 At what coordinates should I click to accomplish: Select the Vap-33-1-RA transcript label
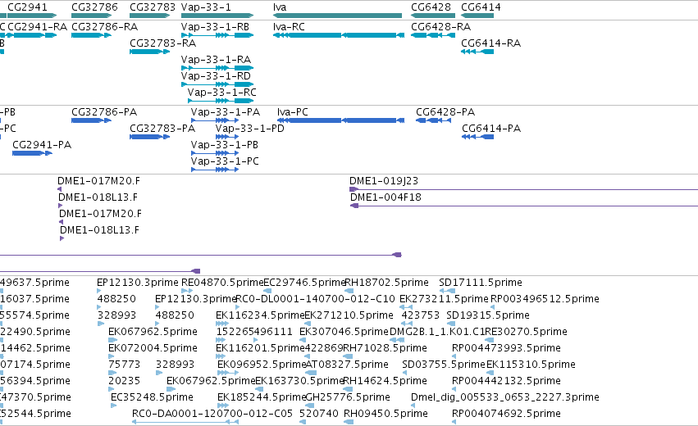click(216, 60)
